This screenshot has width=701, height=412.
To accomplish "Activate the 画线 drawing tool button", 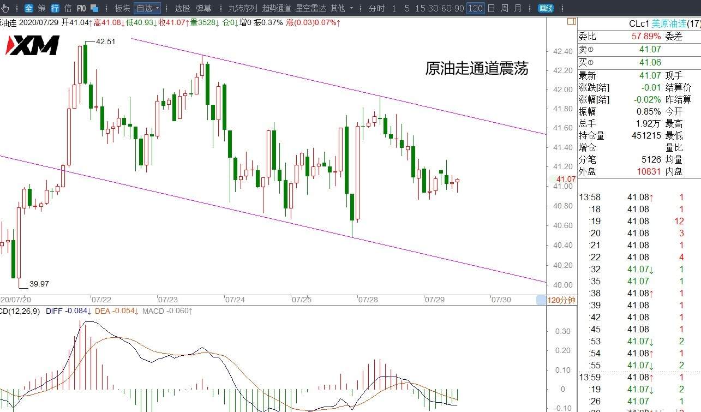I will [x=546, y=8].
